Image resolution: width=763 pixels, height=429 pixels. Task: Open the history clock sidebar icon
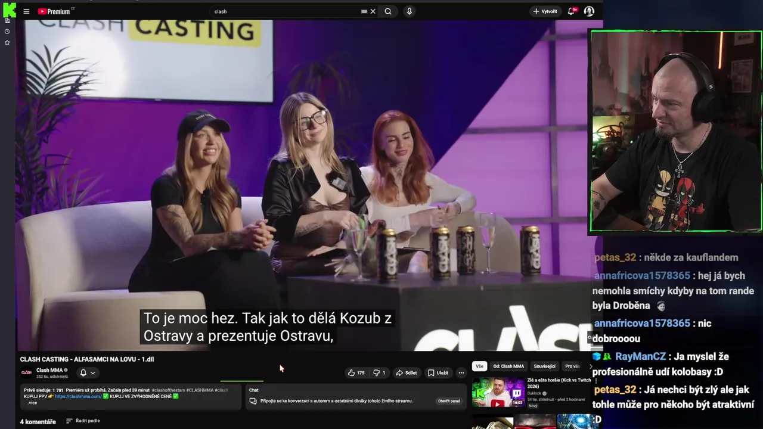point(7,32)
